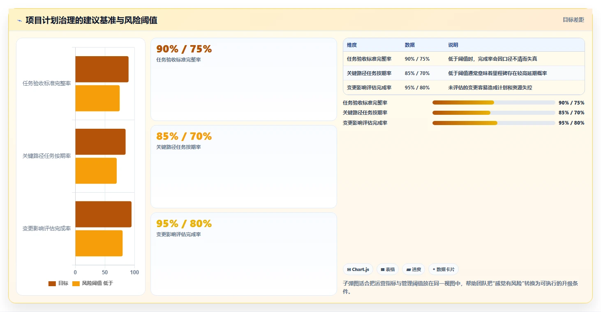The width and height of the screenshot is (601, 312).
Task: Click table cell 变更影响评估完成率 in 维度 column
Action: coord(369,88)
